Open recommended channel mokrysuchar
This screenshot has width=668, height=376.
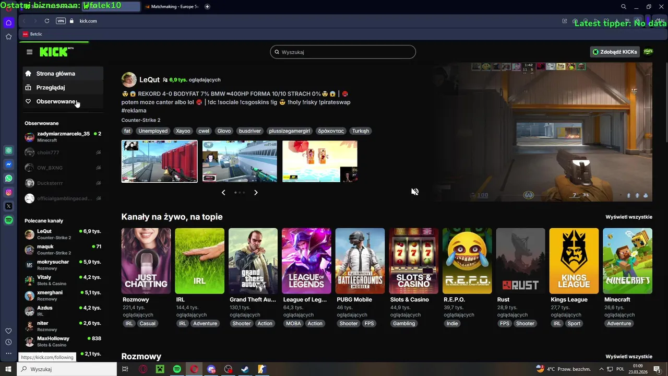63,265
